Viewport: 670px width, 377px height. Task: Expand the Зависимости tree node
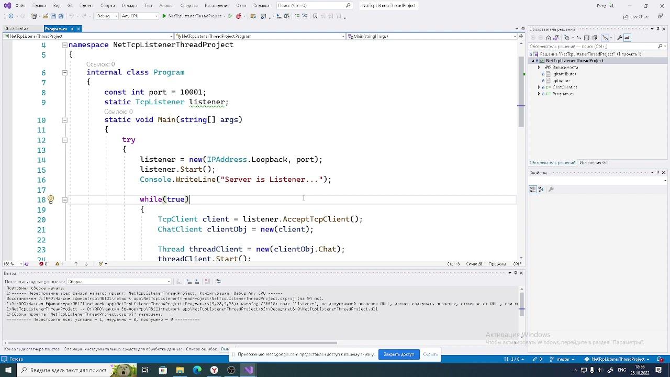539,68
